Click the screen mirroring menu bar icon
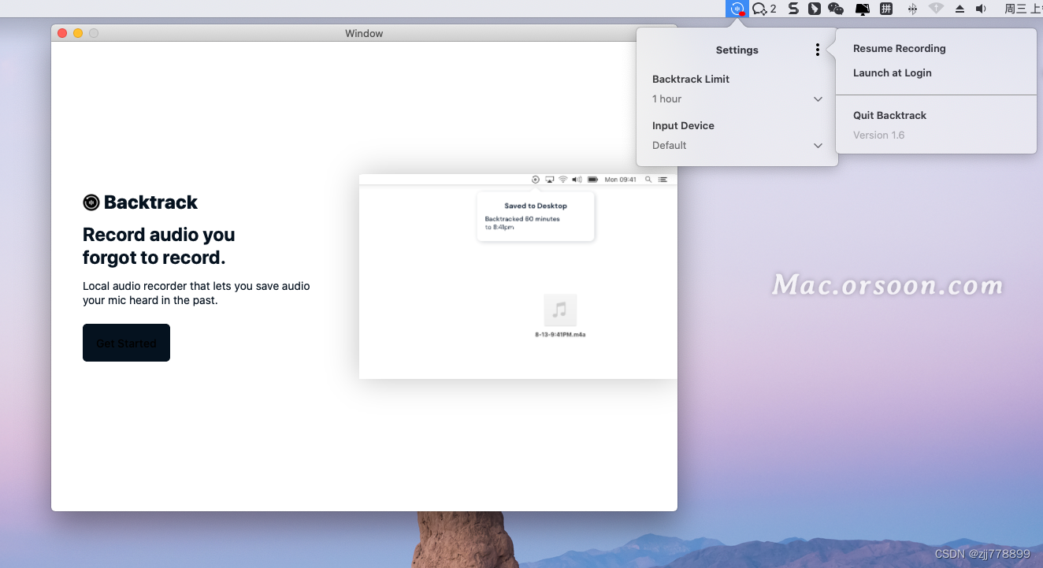 (x=862, y=9)
